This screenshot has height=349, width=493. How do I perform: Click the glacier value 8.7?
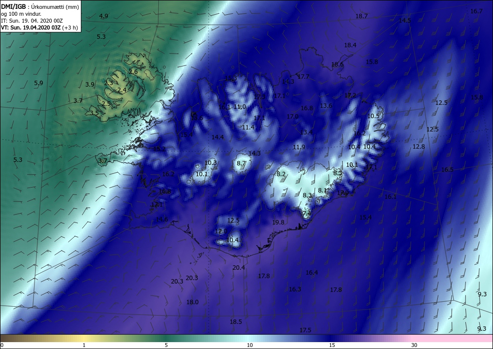tap(241, 163)
